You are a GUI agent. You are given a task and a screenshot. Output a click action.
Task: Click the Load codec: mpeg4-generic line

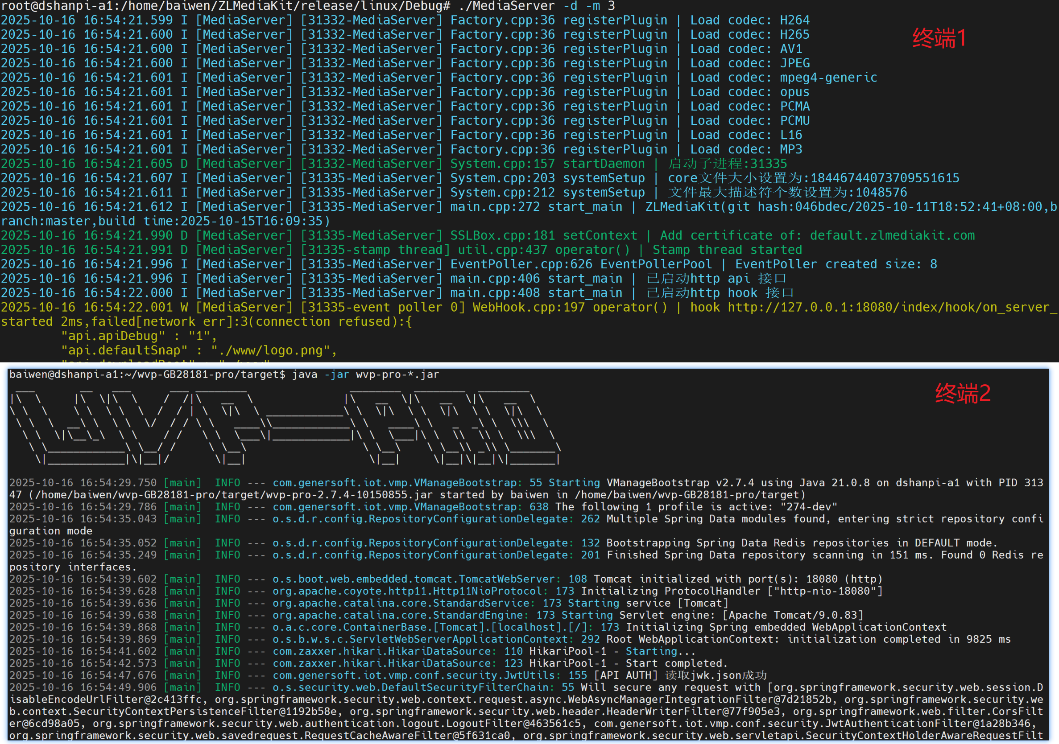click(x=783, y=78)
